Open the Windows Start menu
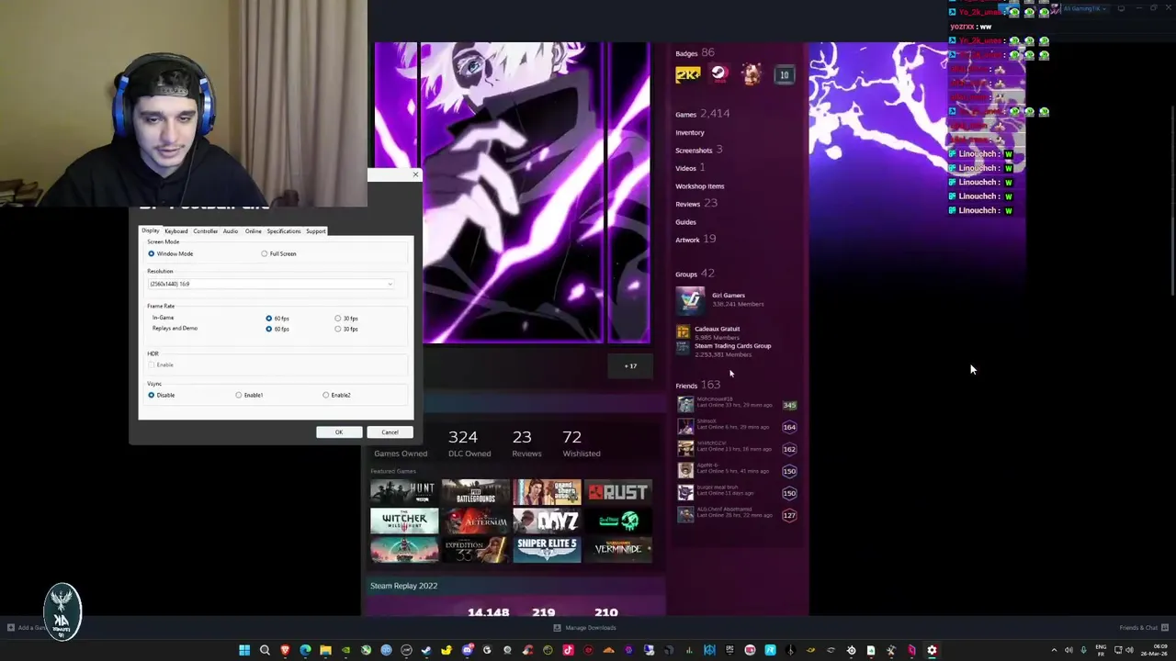The width and height of the screenshot is (1176, 661). tap(244, 650)
